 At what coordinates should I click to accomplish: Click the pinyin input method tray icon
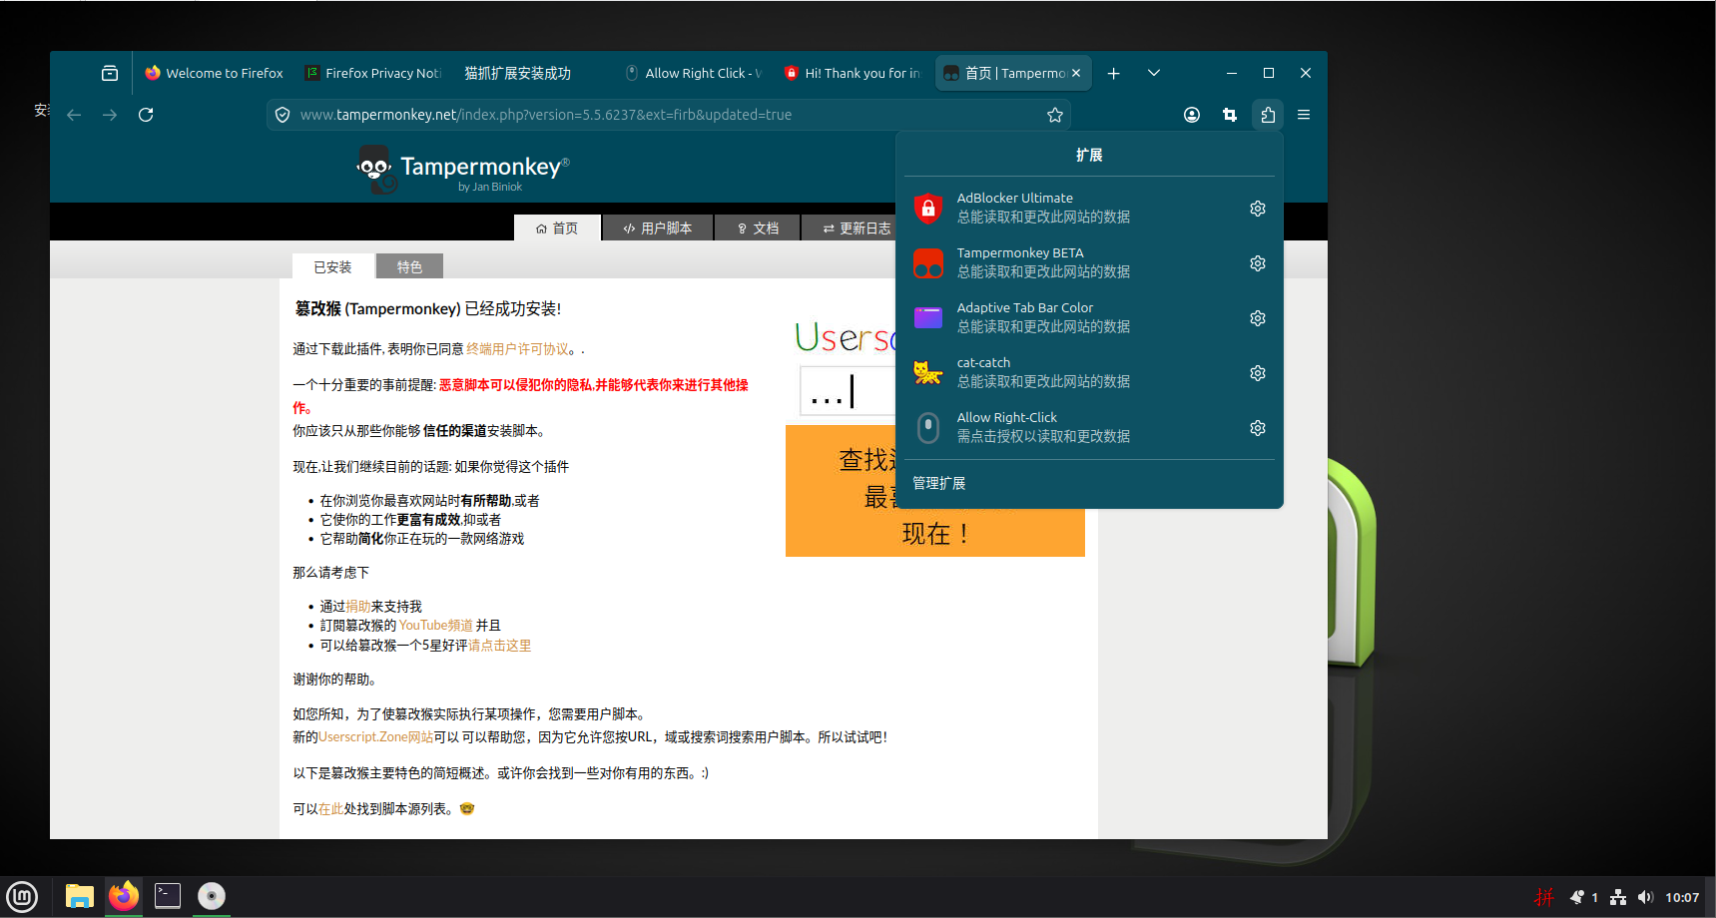tap(1544, 897)
